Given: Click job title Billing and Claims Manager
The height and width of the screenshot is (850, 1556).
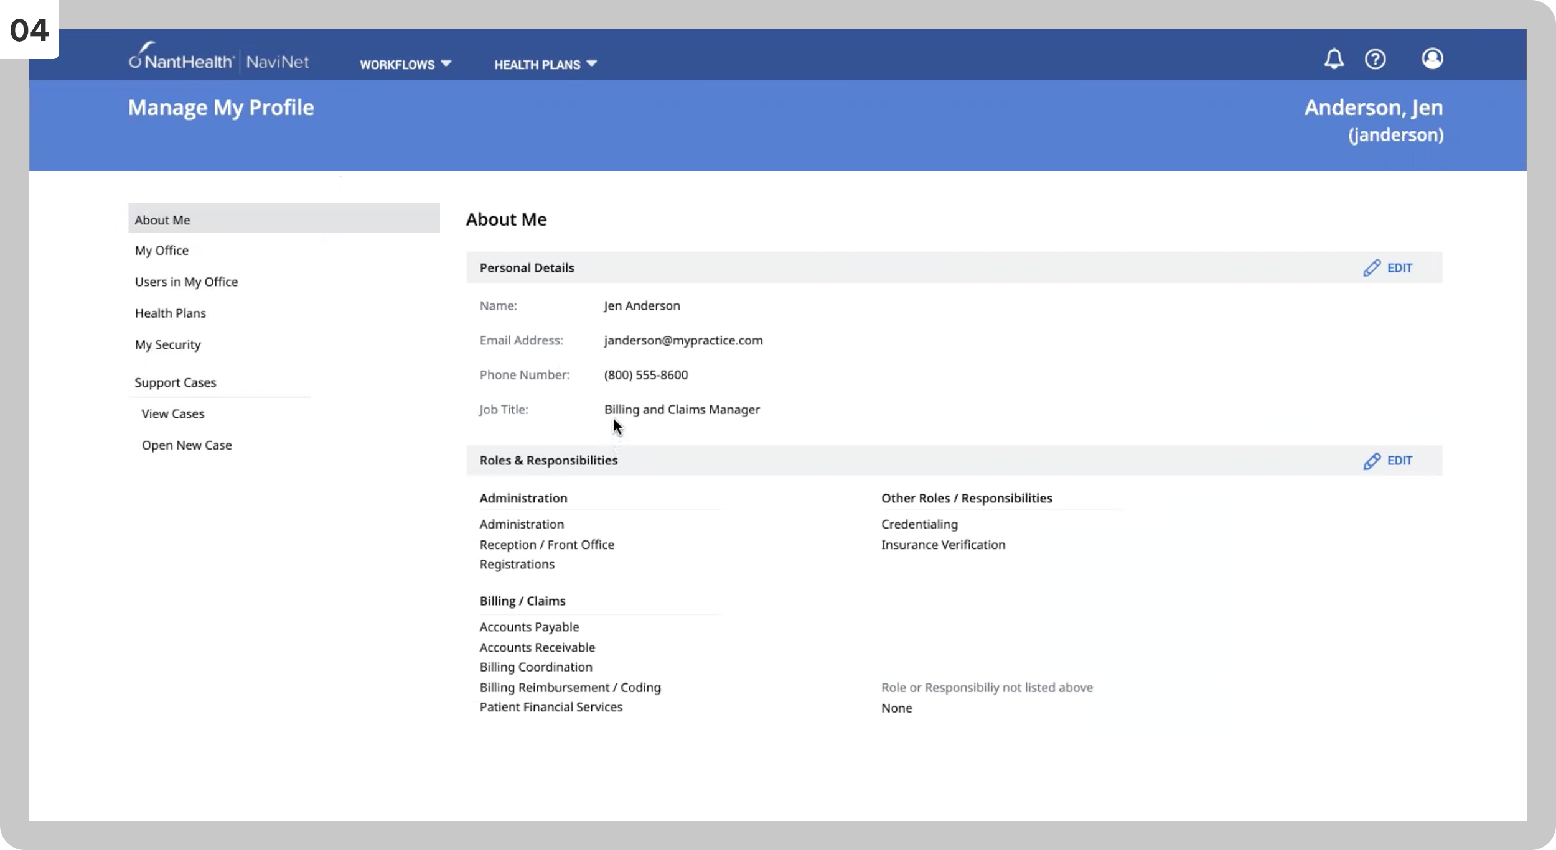Looking at the screenshot, I should [x=682, y=410].
